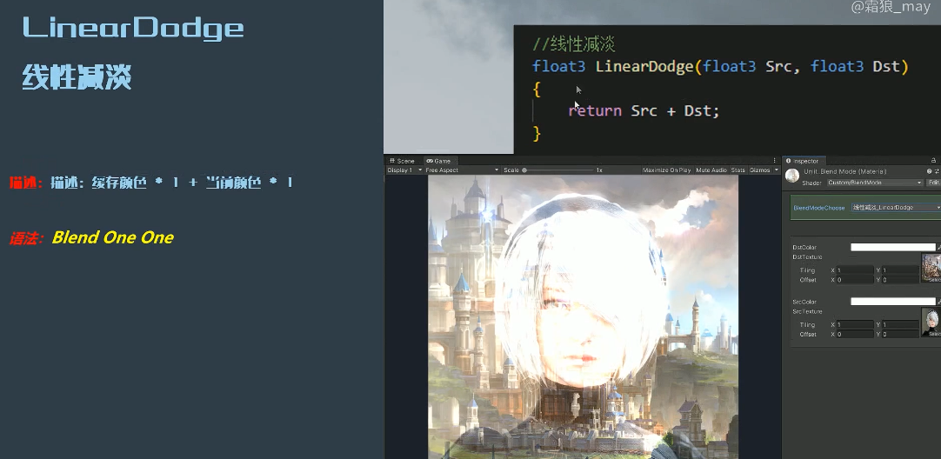
Task: Switch to the Scene tab
Action: [x=402, y=161]
